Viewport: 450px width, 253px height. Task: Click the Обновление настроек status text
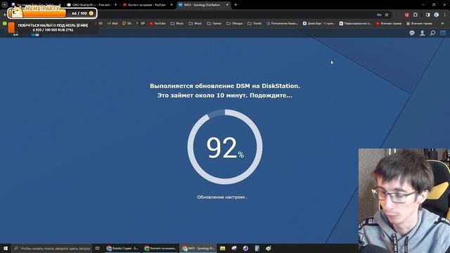point(222,197)
